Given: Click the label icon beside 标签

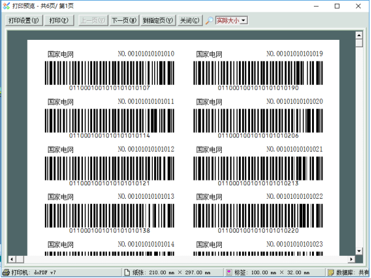Looking at the screenshot, I should [228, 272].
